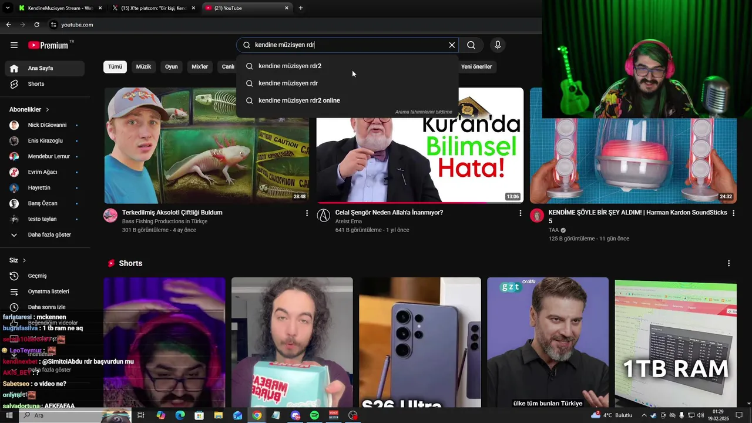Open Bass Fishing Productions channel avatar

click(110, 216)
